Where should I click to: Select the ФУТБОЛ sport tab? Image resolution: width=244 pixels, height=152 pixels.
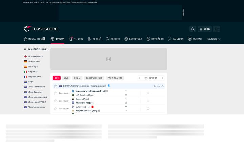pos(57,39)
